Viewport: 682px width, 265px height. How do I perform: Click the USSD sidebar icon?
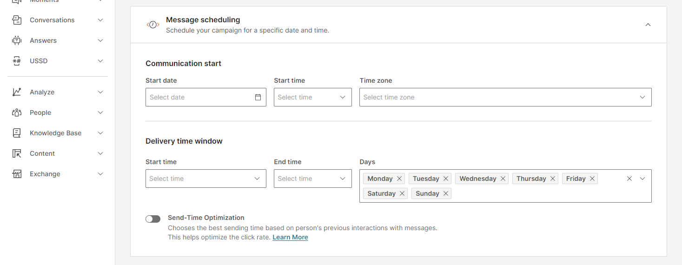coord(17,61)
